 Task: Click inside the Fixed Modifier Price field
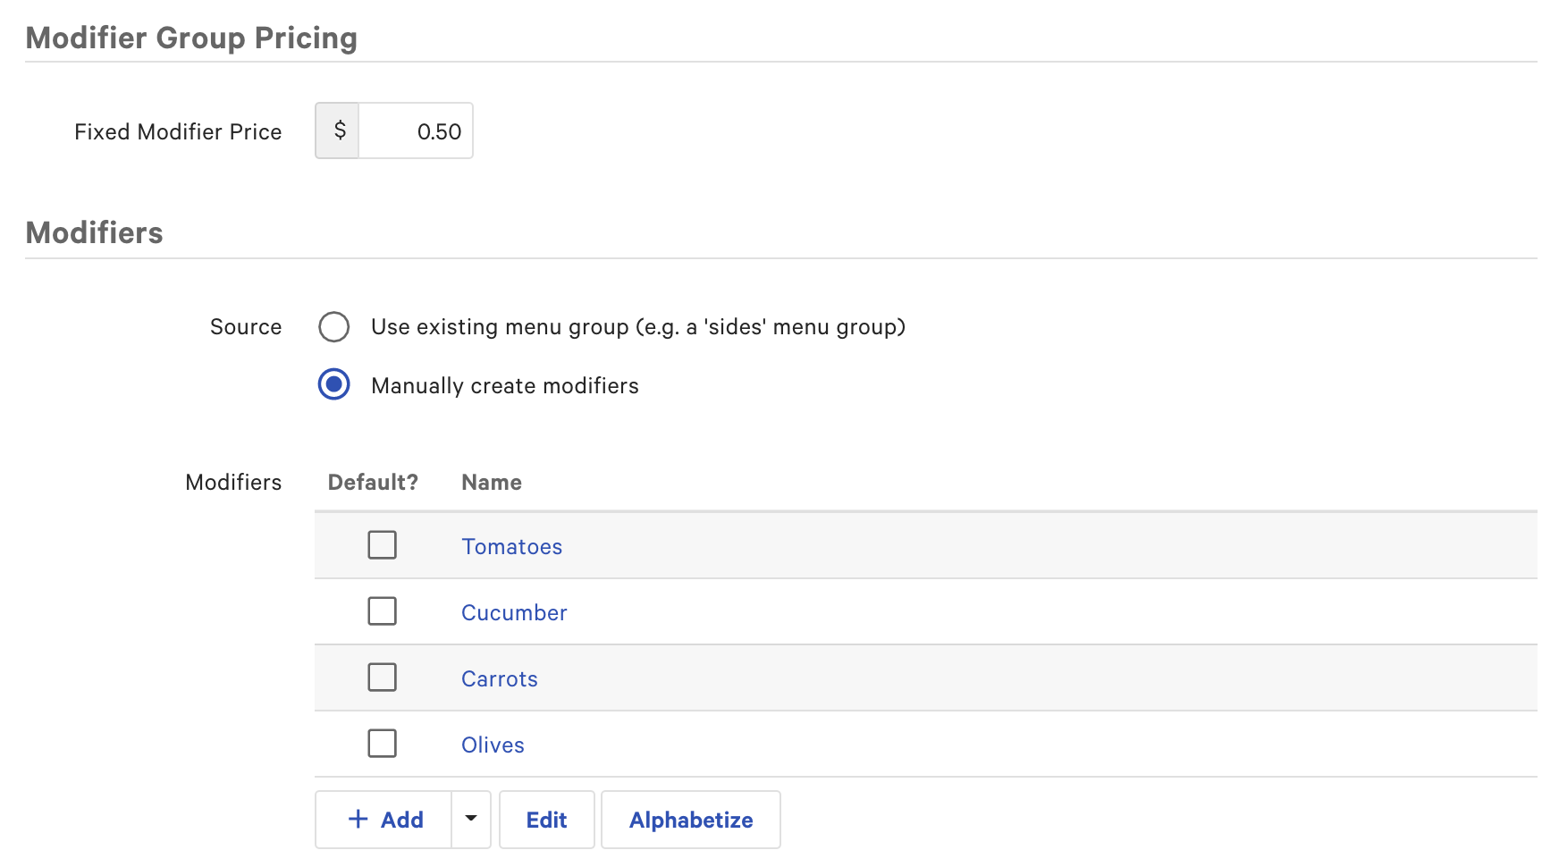416,130
